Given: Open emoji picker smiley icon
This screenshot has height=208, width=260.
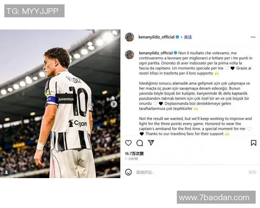Looking at the screenshot, I should [x=128, y=172].
